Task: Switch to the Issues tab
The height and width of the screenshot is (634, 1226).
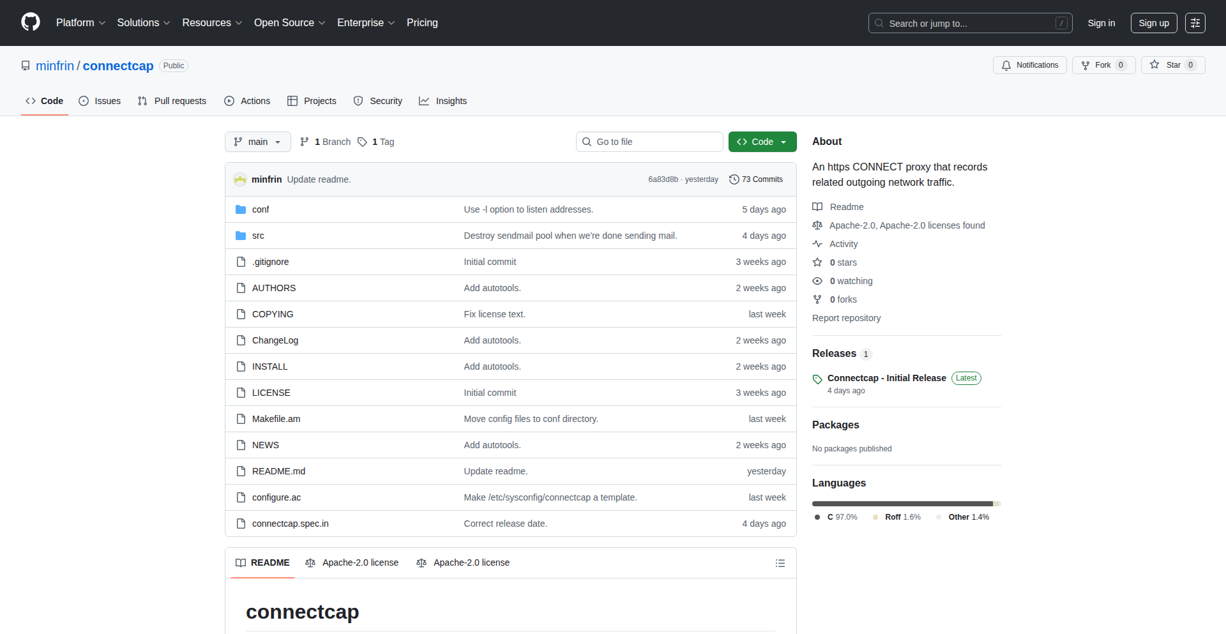Action: pos(100,101)
